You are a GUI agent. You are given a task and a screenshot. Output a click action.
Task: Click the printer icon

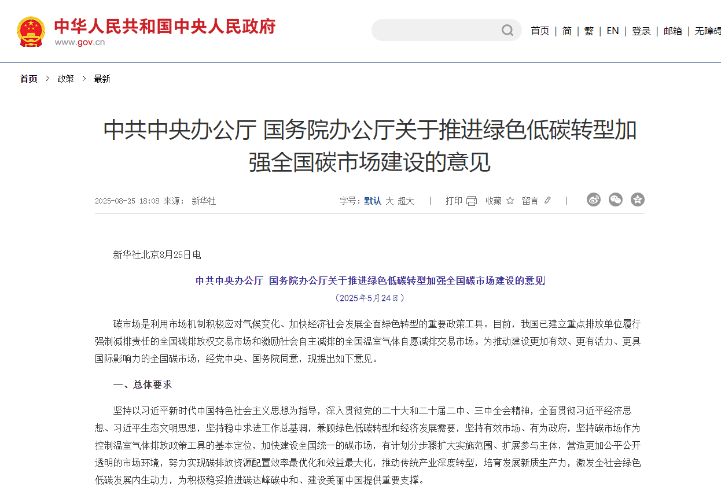471,201
